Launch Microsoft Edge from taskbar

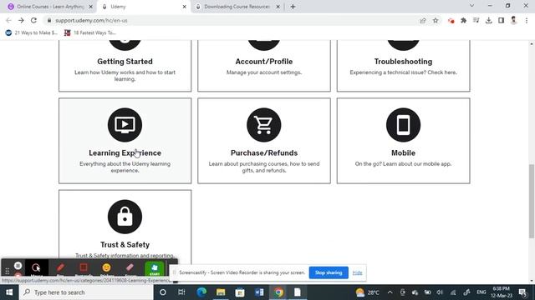[201, 292]
